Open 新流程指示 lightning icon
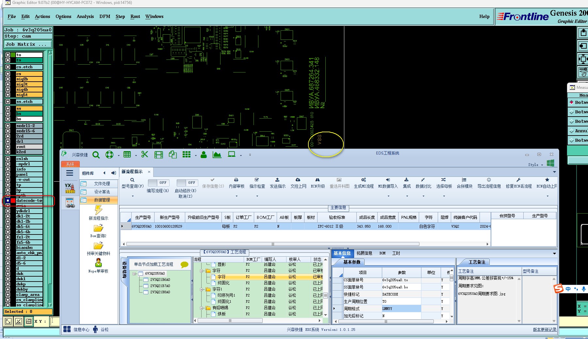Image resolution: width=588 pixels, height=339 pixels. (x=98, y=210)
